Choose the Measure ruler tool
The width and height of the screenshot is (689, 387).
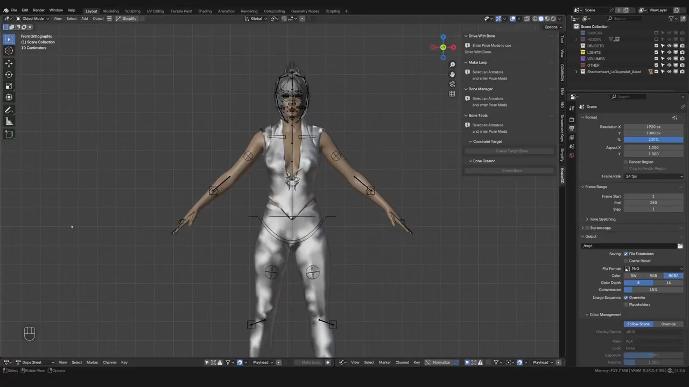9,122
